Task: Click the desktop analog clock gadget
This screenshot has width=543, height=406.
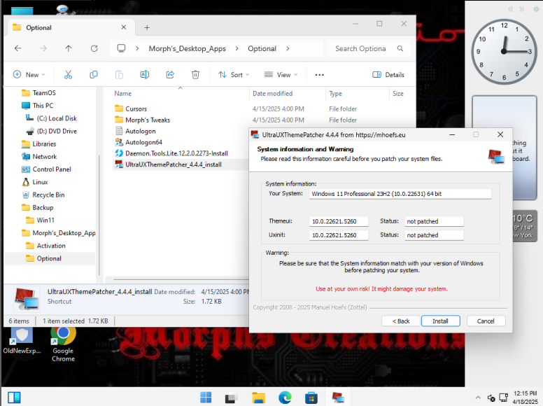Action: point(504,52)
